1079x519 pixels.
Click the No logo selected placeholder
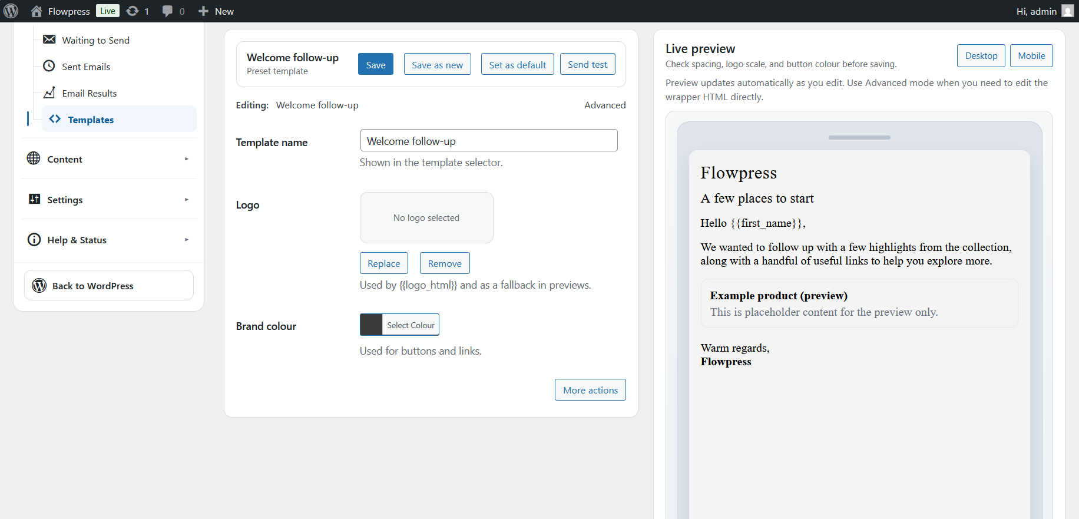pos(426,217)
